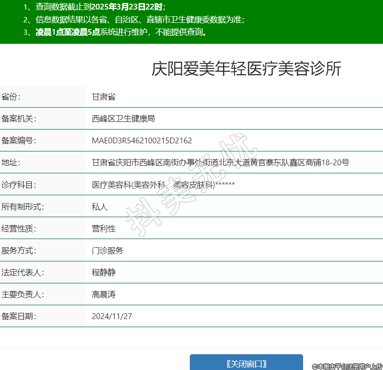Click the authority value 西峰区卫生健康局
This screenshot has width=383, height=370.
(123, 119)
